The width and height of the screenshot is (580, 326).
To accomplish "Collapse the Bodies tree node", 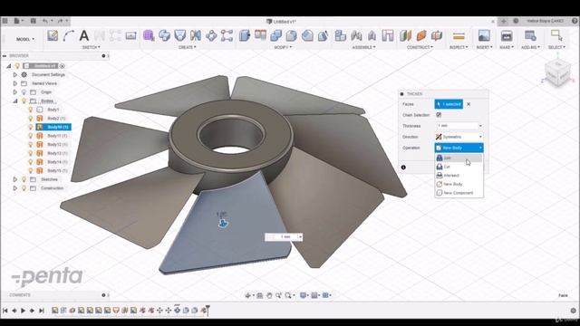I will coord(15,101).
